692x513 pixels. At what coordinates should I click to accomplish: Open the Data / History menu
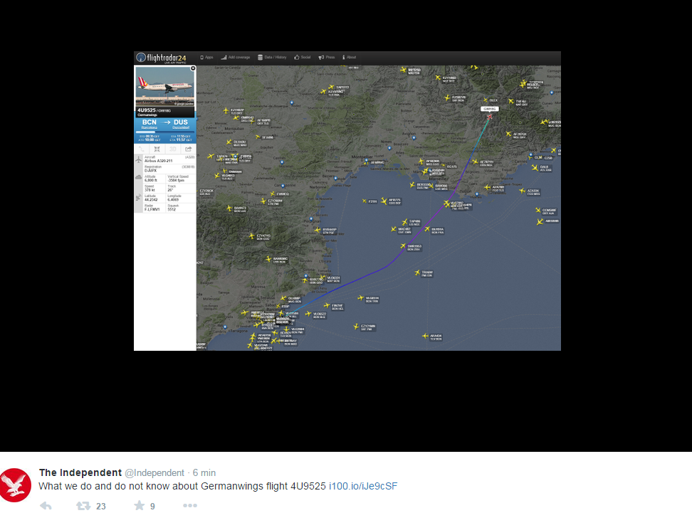(272, 57)
